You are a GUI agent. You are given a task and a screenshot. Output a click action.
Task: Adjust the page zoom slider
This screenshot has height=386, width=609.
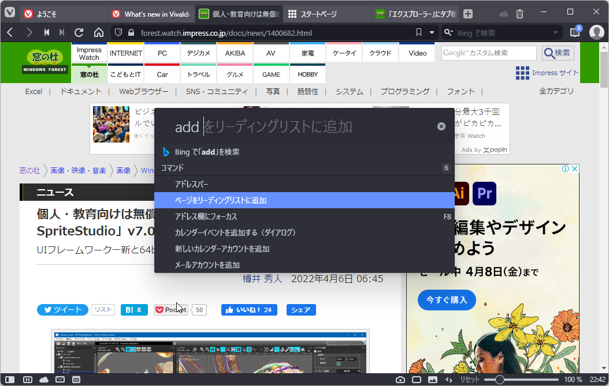(500, 380)
